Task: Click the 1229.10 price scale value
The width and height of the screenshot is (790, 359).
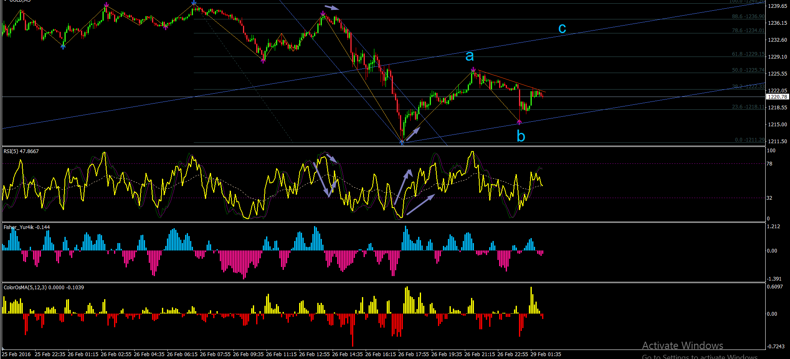Action: (777, 57)
